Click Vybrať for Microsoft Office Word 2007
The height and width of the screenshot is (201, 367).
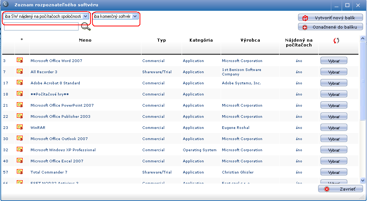pos(334,61)
